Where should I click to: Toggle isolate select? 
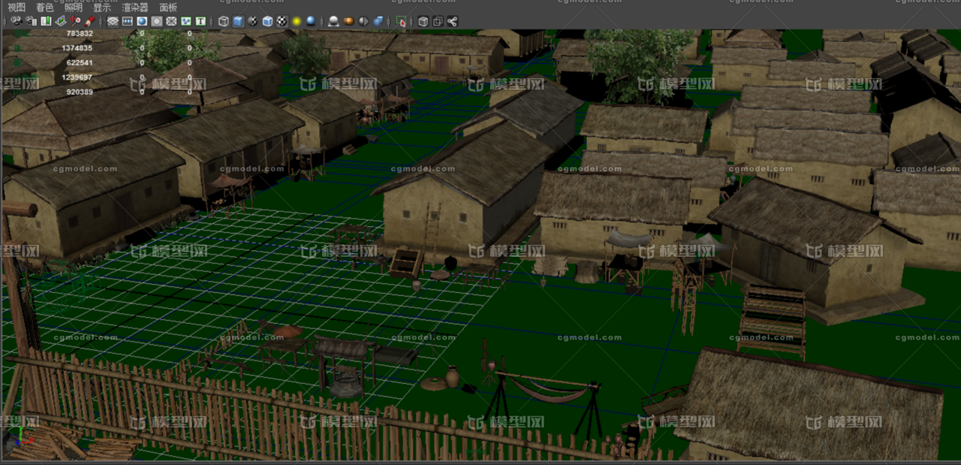pyautogui.click(x=401, y=21)
